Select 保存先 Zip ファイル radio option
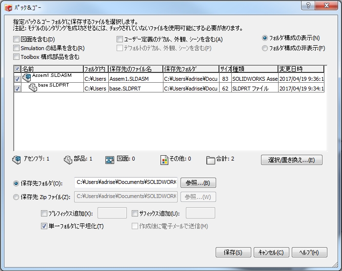This screenshot has height=271, width=342. pos(17,197)
